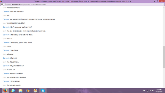Minimize the Firefox window
This screenshot has width=165, height=93.
(x=154, y=1)
